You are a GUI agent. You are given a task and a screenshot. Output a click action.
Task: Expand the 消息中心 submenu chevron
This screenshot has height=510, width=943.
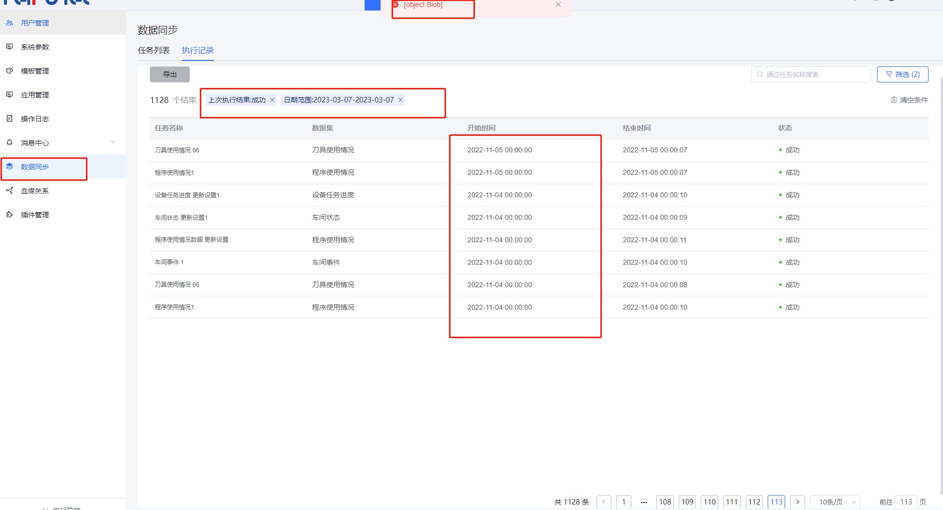tap(113, 142)
